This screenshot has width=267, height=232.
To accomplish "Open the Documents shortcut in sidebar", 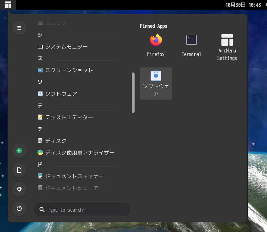I will 19,170.
